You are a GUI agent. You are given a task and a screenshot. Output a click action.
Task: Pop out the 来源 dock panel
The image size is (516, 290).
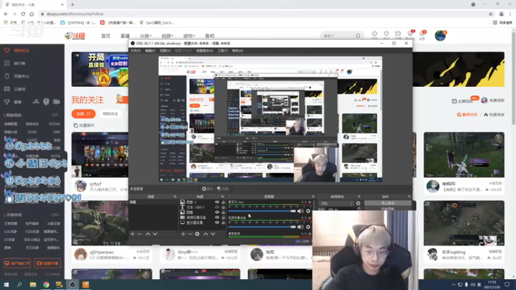223,197
